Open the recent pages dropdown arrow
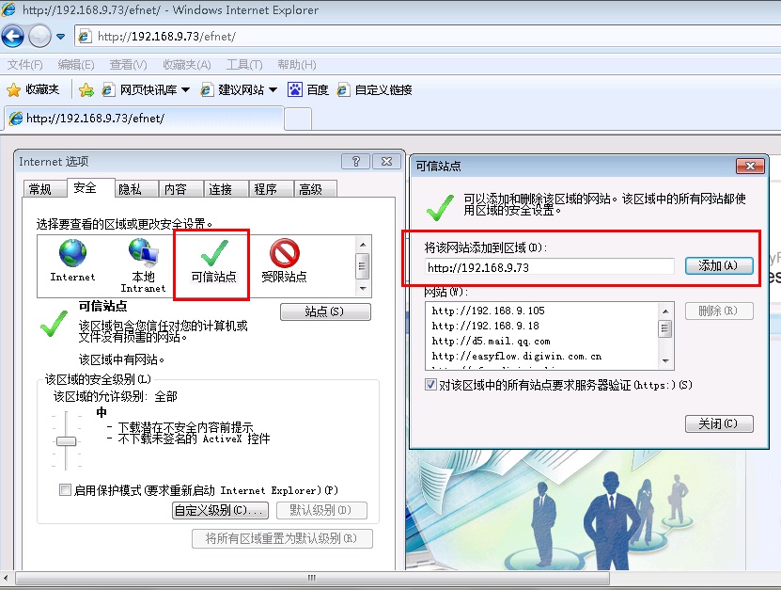This screenshot has width=781, height=590. click(60, 37)
